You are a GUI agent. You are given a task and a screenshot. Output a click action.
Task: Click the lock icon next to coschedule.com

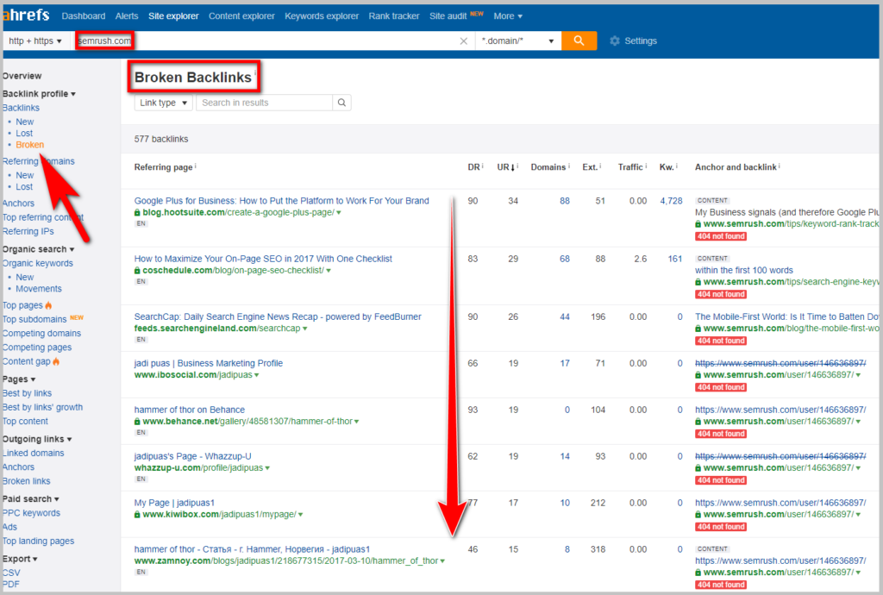click(137, 270)
